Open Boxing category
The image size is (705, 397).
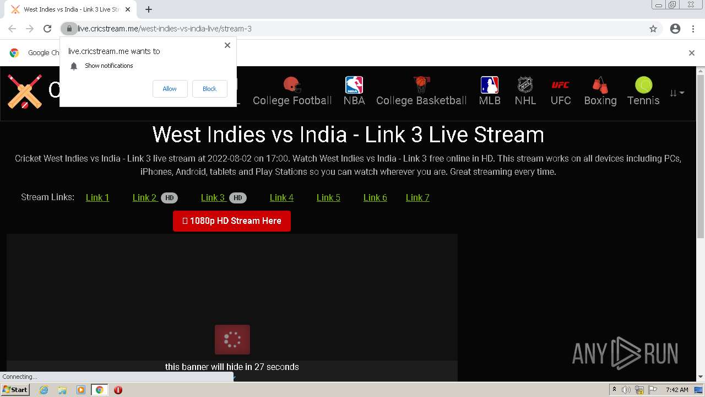click(600, 91)
